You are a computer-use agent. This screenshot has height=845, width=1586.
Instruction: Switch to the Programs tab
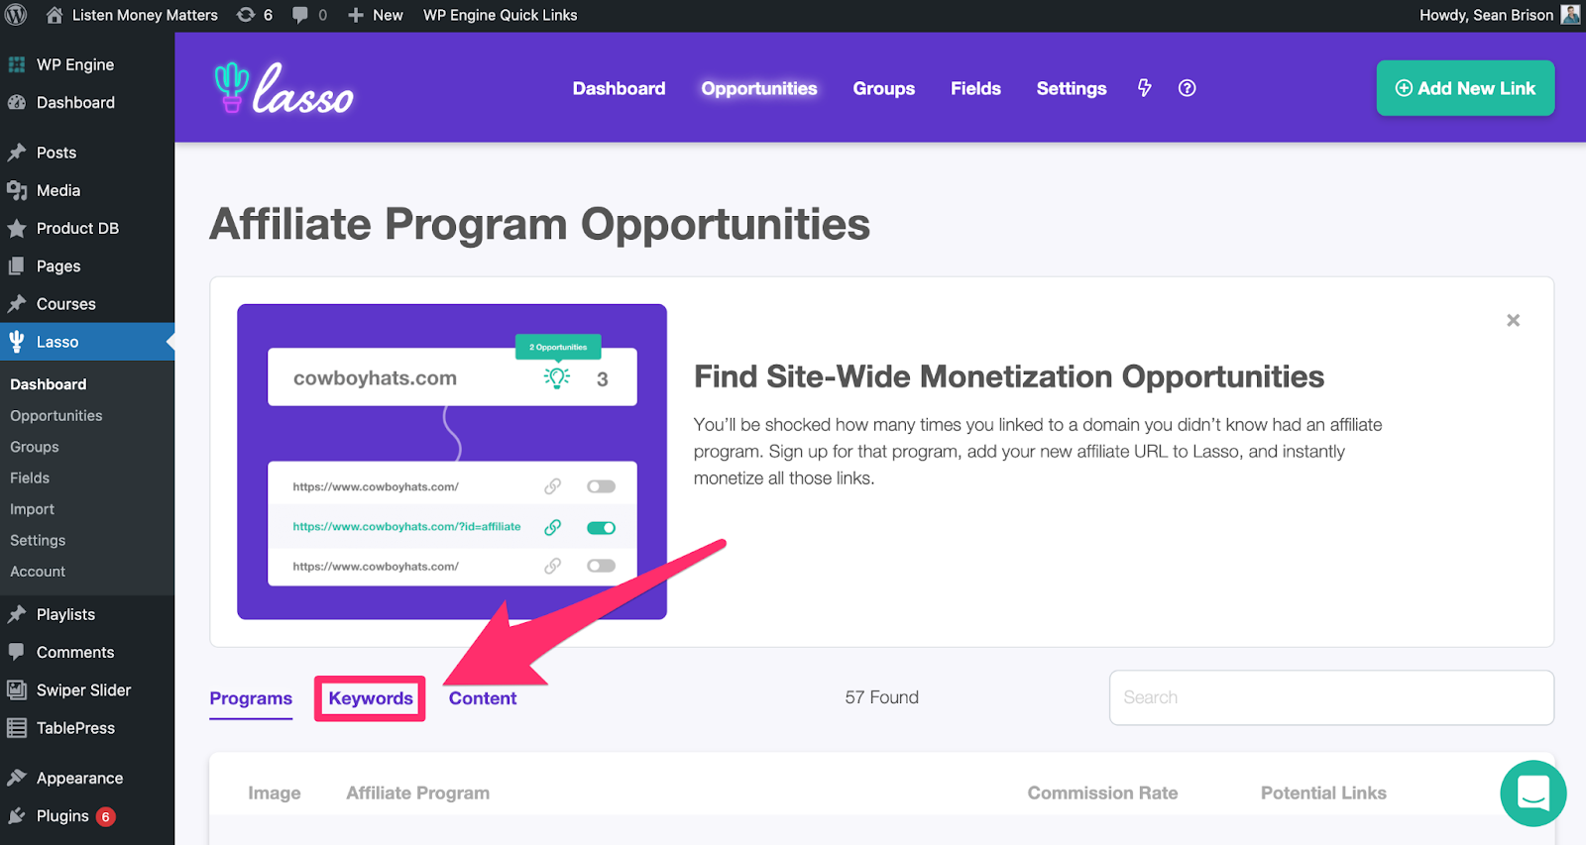(251, 698)
